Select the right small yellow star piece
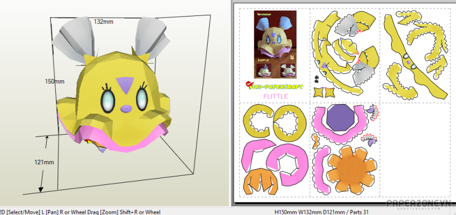This screenshot has width=456, height=215. (330, 92)
